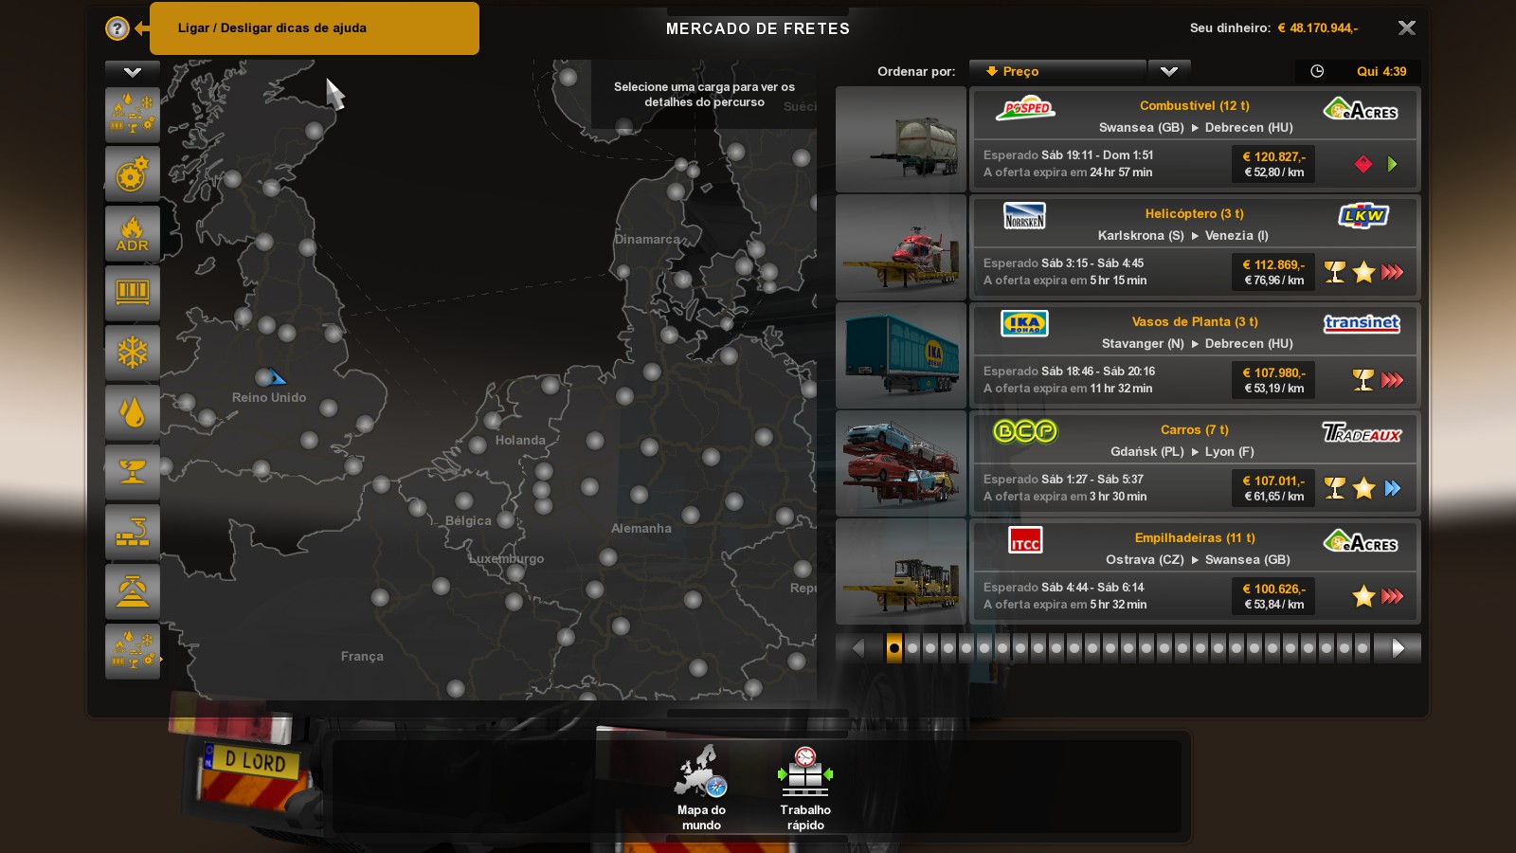Select the Helicóptero (3 t) job title
Viewport: 1516px width, 853px height.
[1195, 214]
